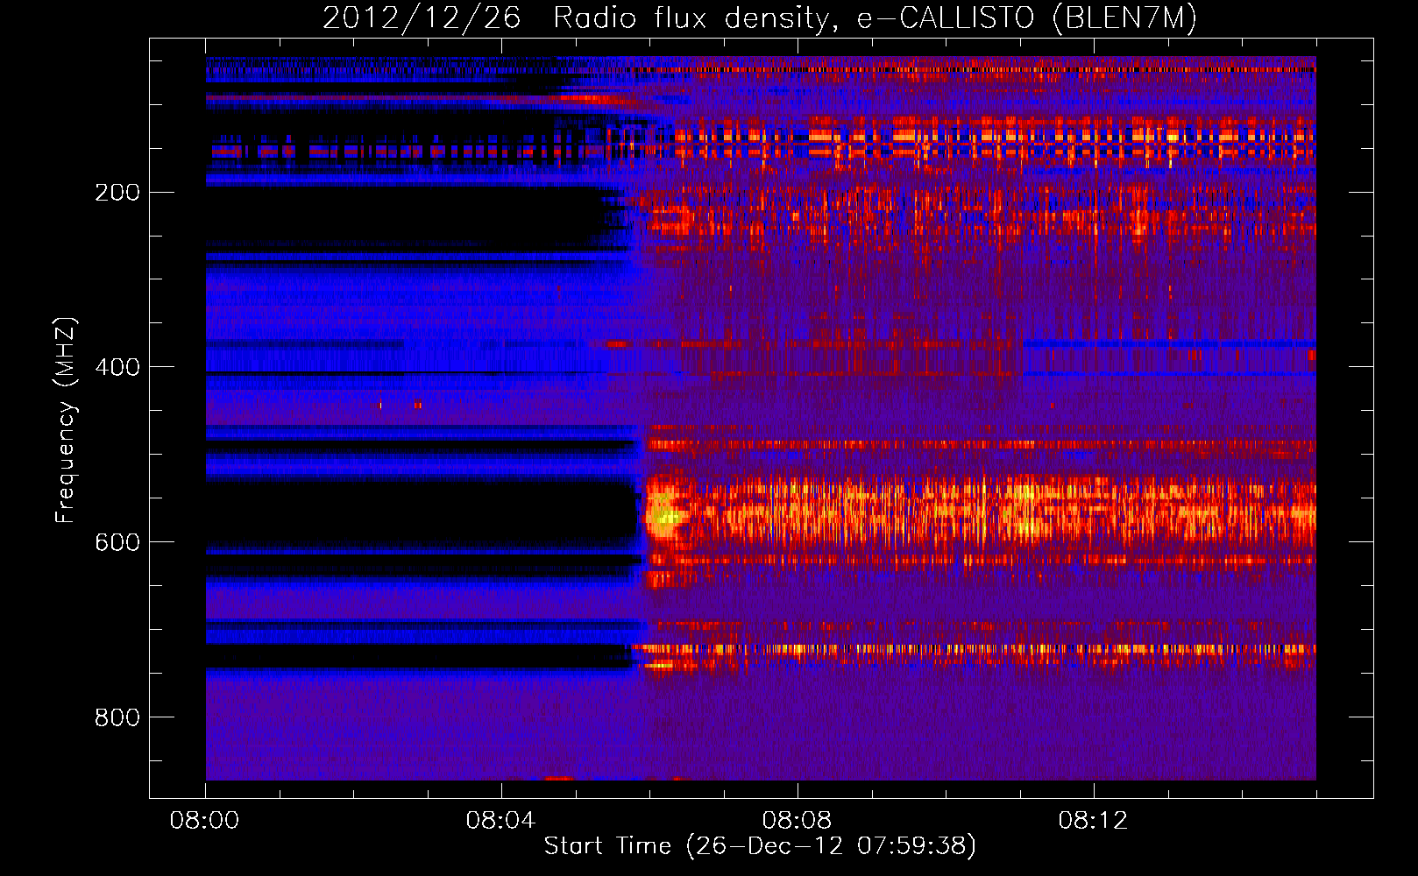Select the "Start Time (26-Dec-12 07:59:38)" axis label
This screenshot has width=1418, height=876.
coord(760,846)
